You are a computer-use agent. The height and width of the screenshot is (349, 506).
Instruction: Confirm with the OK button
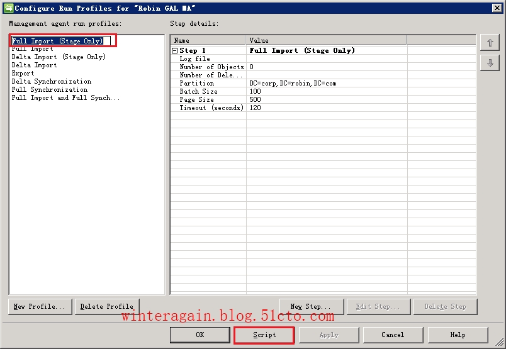[x=200, y=335]
